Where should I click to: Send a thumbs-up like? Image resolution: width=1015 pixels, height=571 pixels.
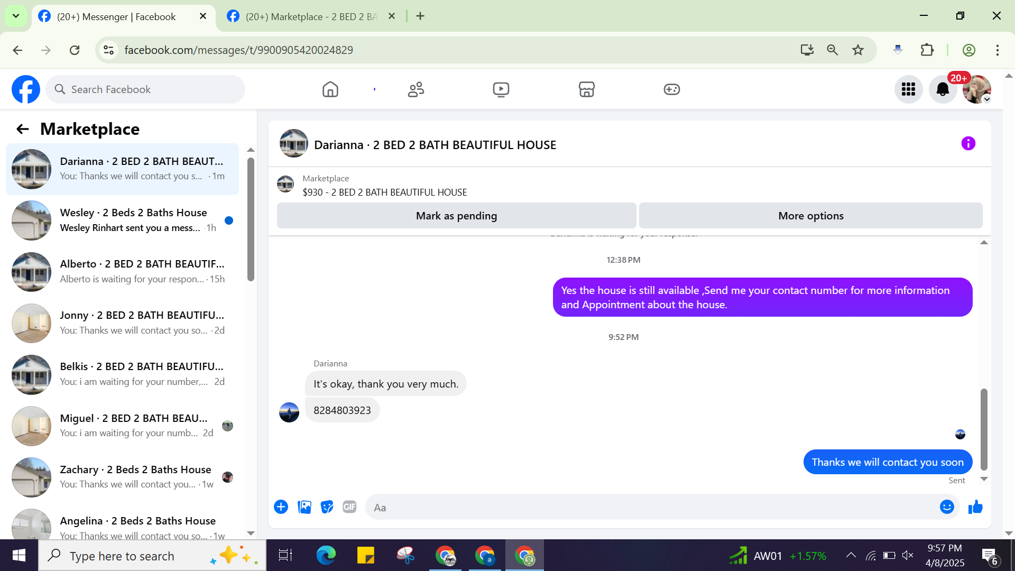pyautogui.click(x=975, y=507)
